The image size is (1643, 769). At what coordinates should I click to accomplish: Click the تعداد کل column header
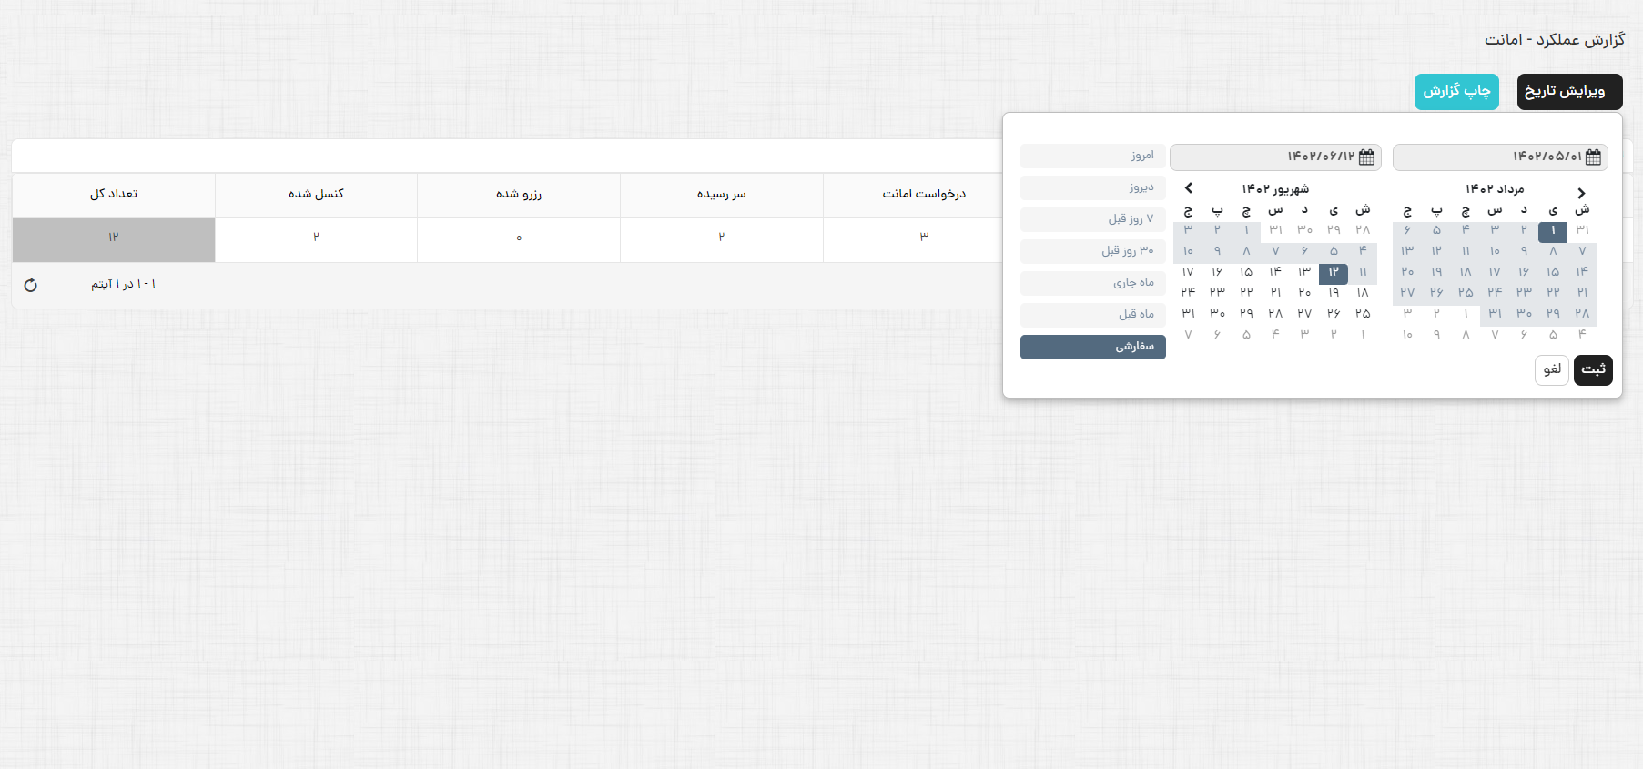click(x=114, y=195)
